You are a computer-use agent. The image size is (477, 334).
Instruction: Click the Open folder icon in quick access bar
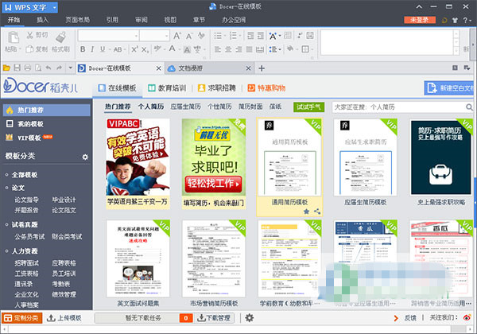[x=6, y=68]
